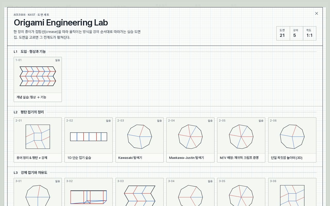
Task: Click section heading L1 도입 · 형상과 기능
Action: pos(30,51)
